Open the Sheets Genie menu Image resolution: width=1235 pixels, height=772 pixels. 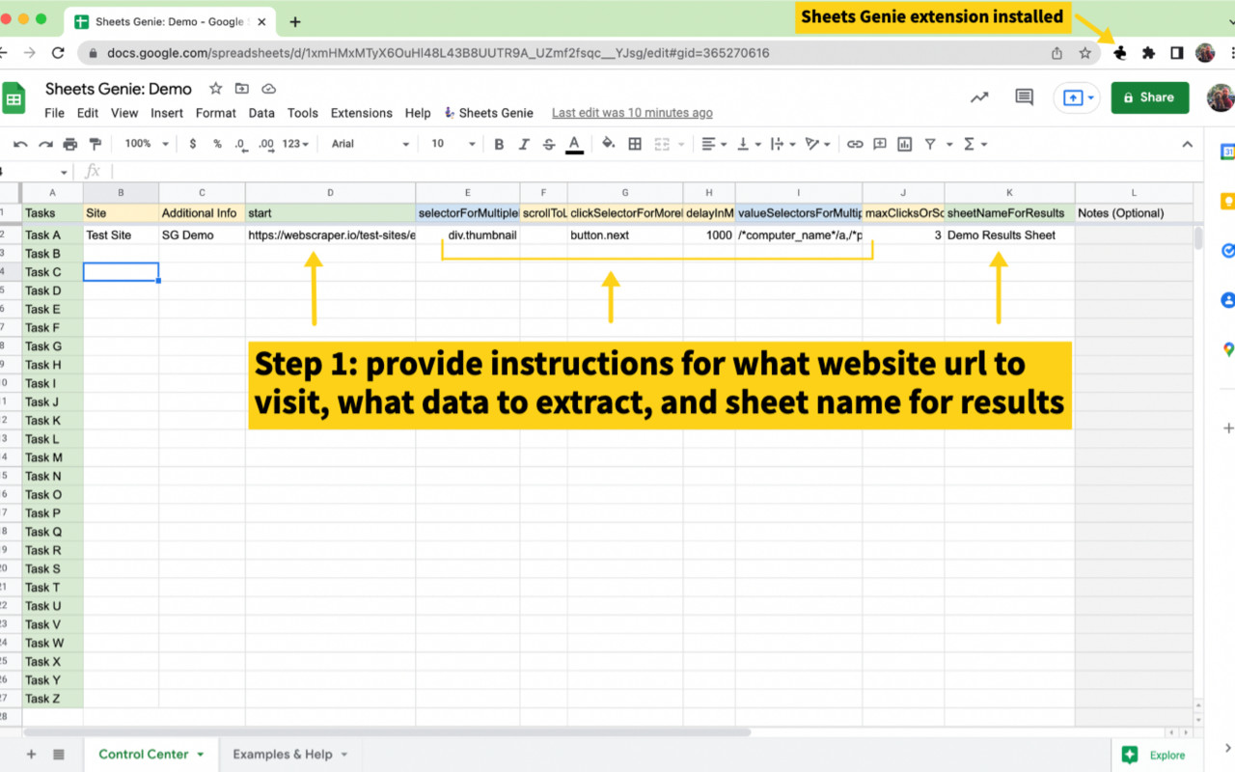pos(488,113)
